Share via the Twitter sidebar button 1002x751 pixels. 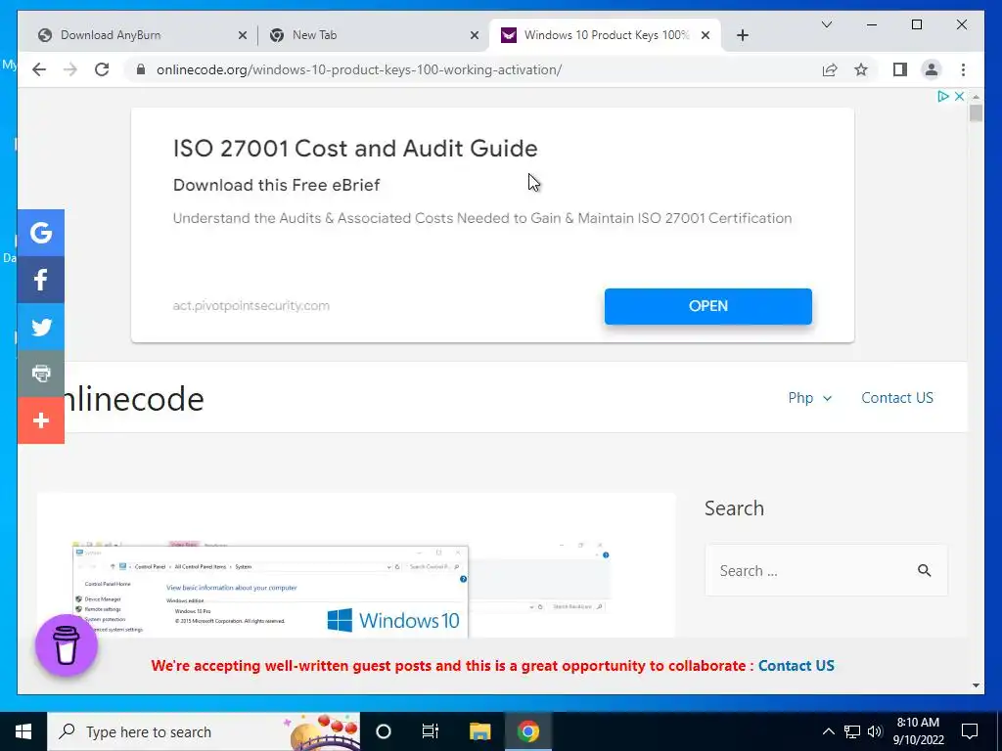coord(41,327)
